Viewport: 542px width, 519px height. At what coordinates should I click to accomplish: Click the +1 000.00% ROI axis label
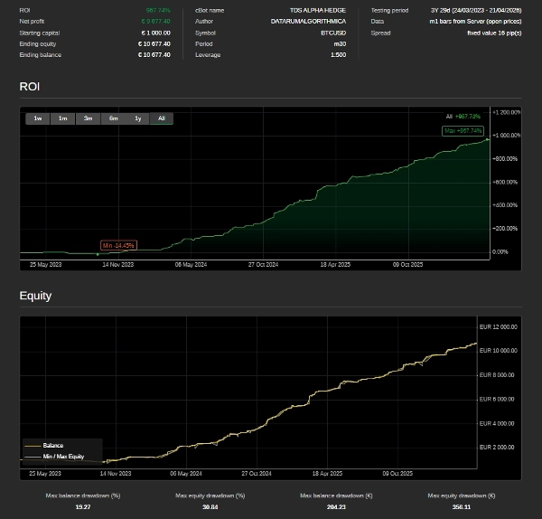(x=506, y=136)
